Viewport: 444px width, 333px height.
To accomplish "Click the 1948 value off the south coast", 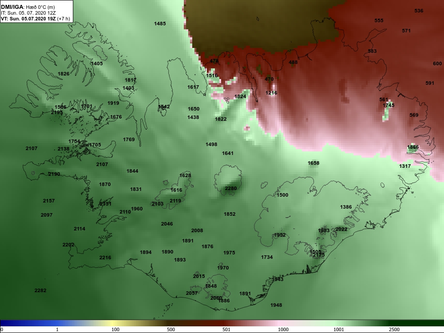I will 276,305.
